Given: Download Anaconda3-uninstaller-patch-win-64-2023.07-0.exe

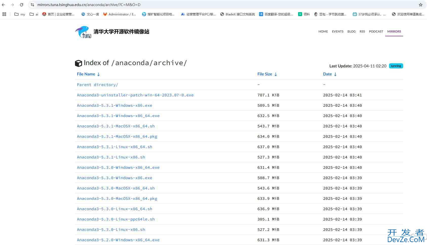Looking at the screenshot, I should pyautogui.click(x=135, y=95).
